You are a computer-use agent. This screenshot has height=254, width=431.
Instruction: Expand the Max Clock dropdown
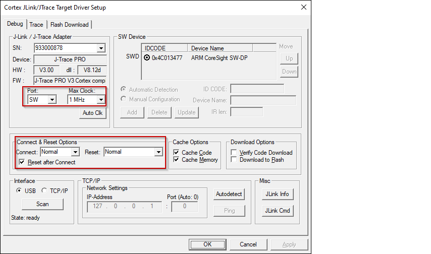(x=101, y=100)
